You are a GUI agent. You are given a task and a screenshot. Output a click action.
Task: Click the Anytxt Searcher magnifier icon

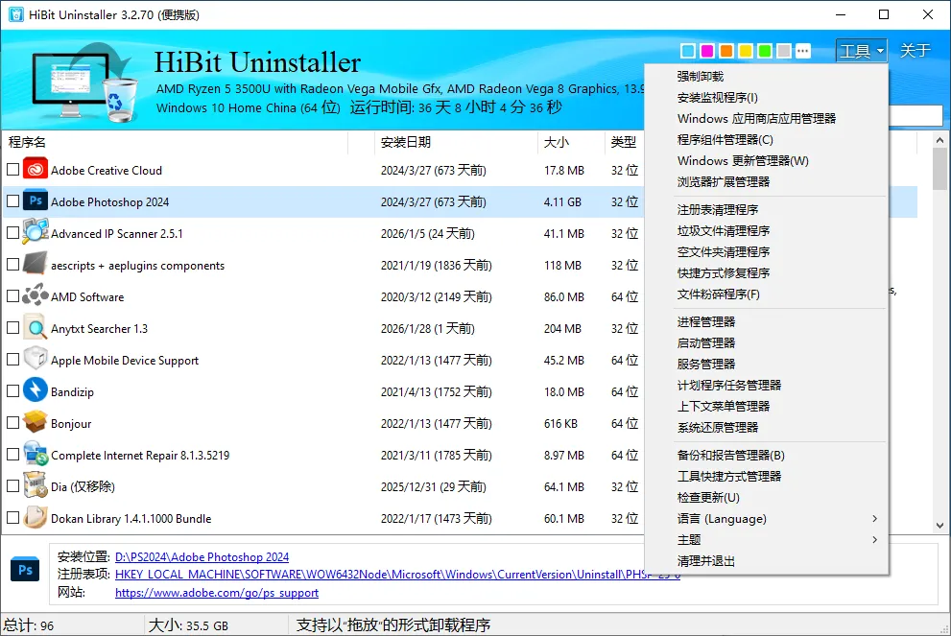tap(36, 328)
